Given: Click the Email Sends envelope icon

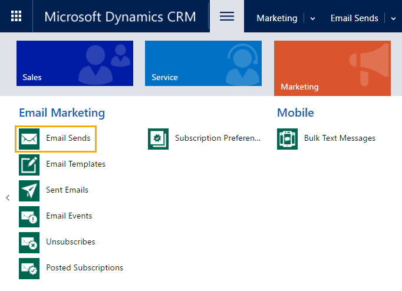Looking at the screenshot, I should click(29, 138).
